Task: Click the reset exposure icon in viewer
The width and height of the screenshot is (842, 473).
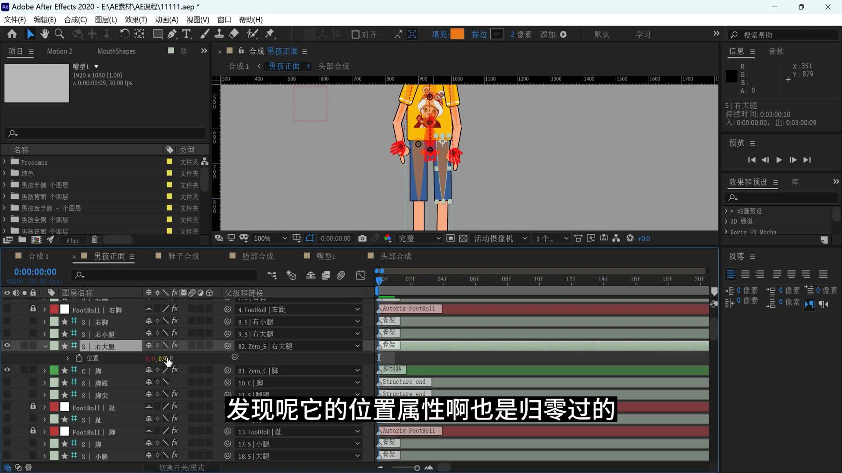Action: (630, 238)
